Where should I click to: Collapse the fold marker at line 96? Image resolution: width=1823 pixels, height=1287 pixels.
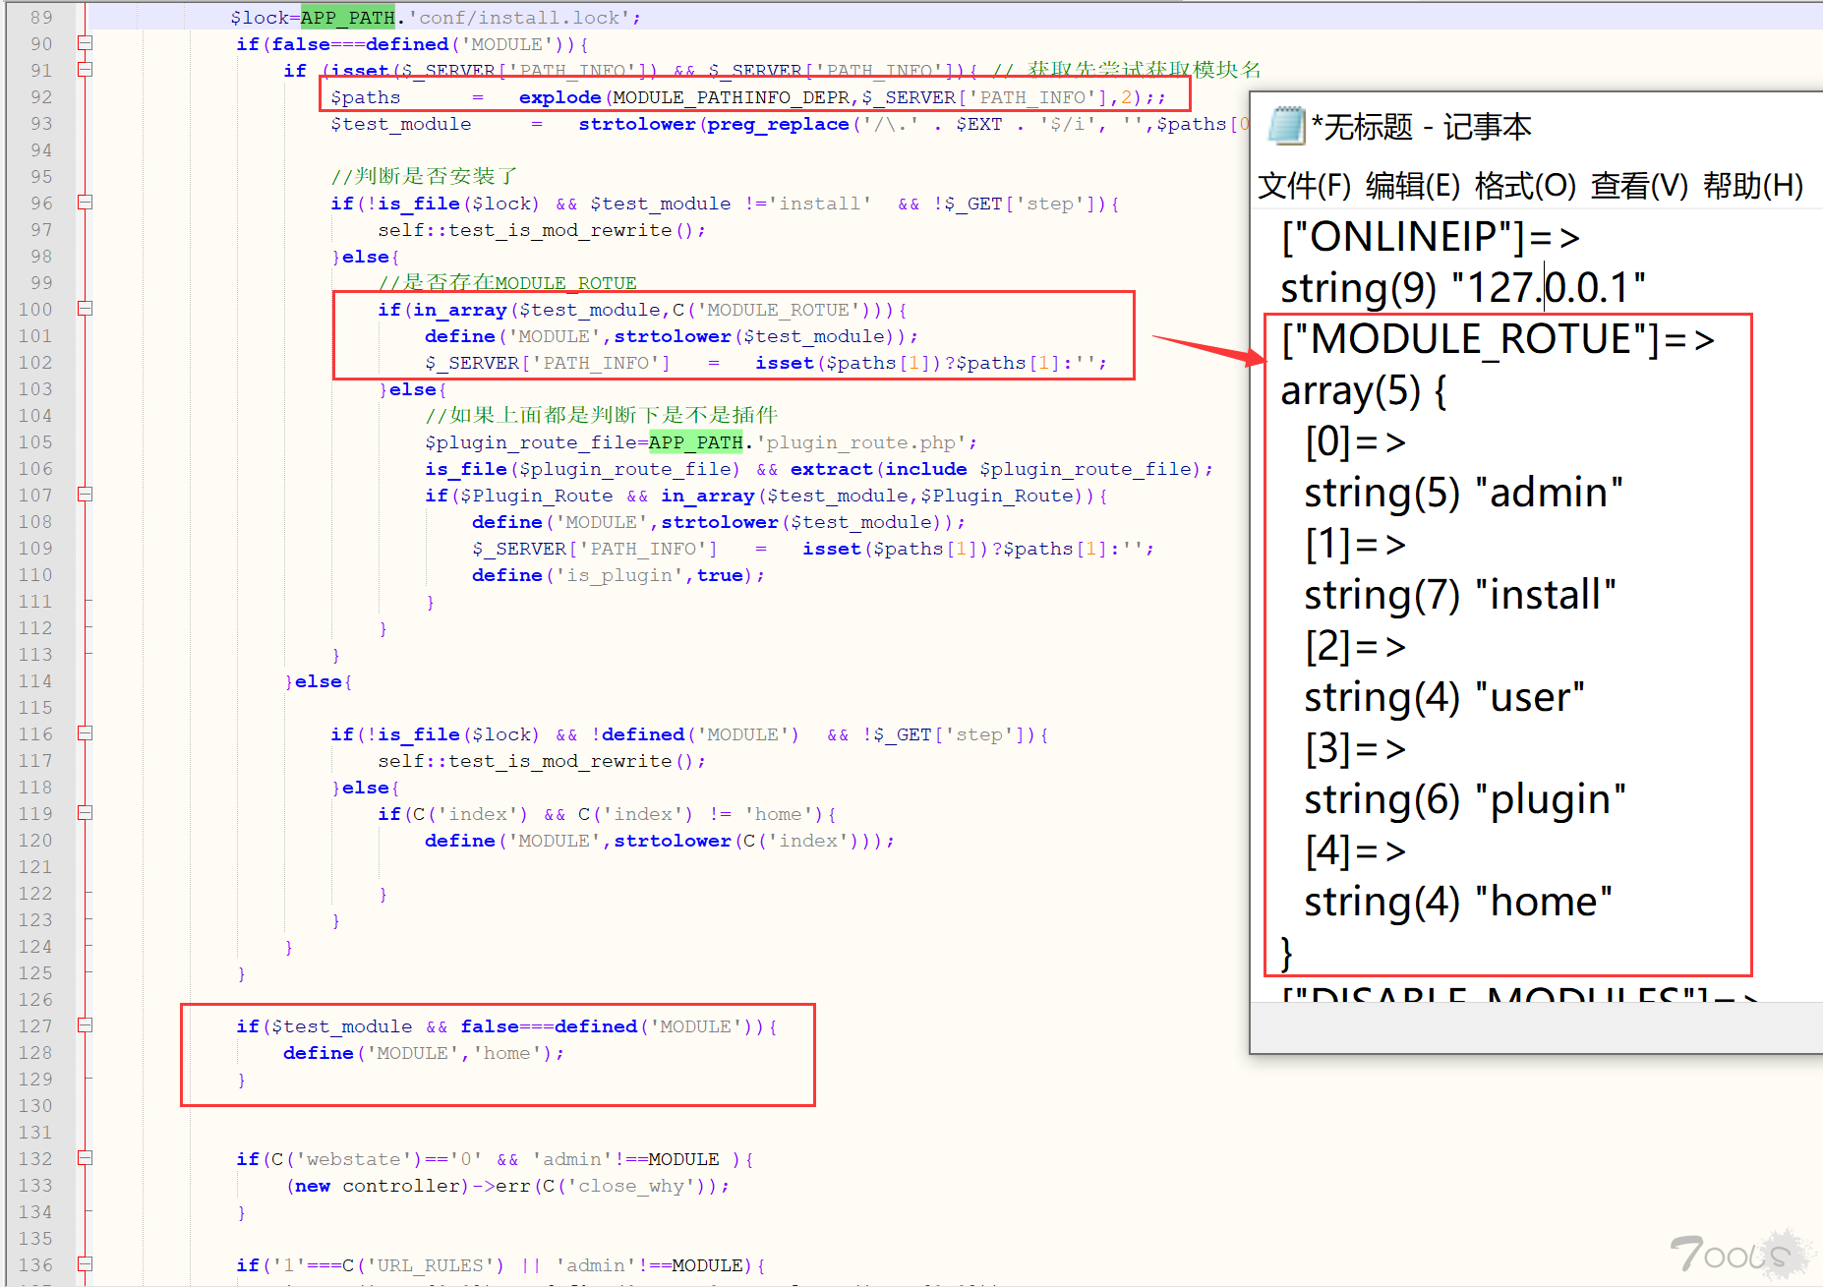click(x=86, y=203)
